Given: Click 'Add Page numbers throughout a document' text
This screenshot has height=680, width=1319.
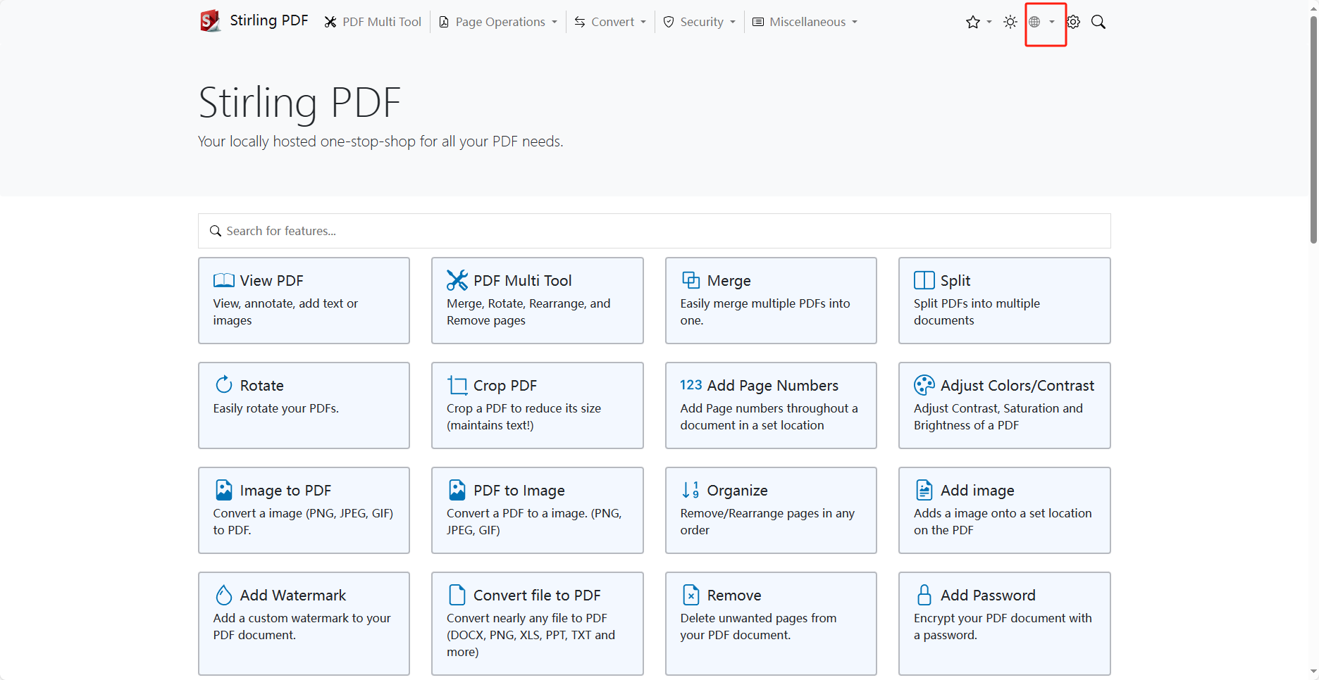Looking at the screenshot, I should pos(769,417).
